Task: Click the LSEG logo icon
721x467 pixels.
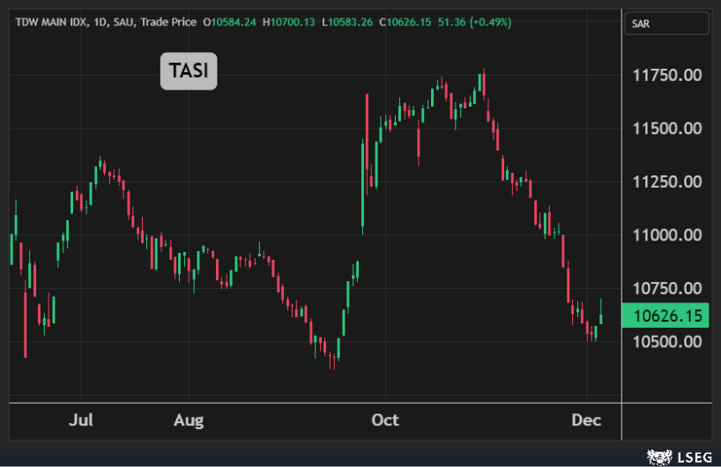Action: click(659, 456)
